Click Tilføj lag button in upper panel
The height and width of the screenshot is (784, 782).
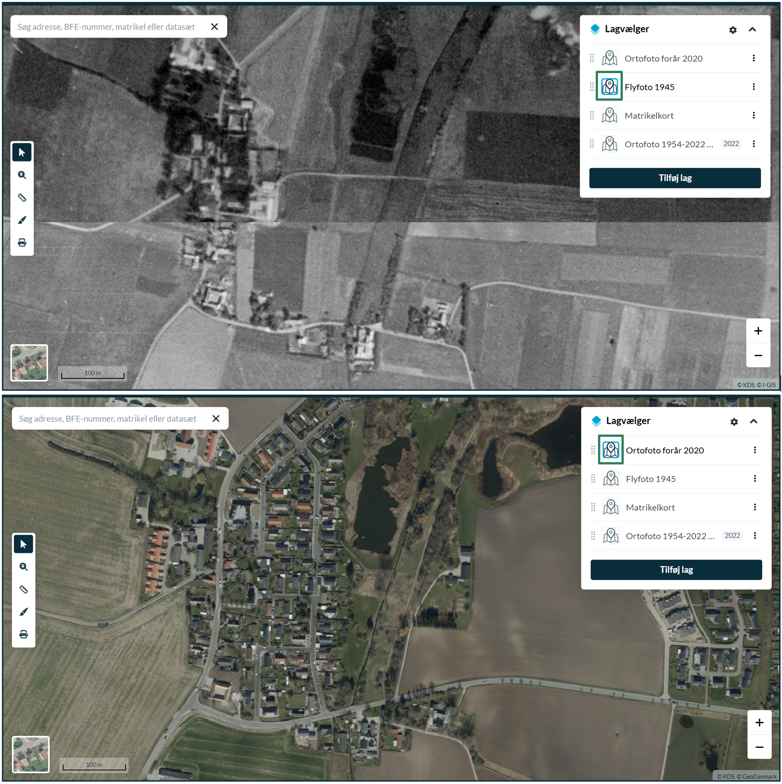675,178
